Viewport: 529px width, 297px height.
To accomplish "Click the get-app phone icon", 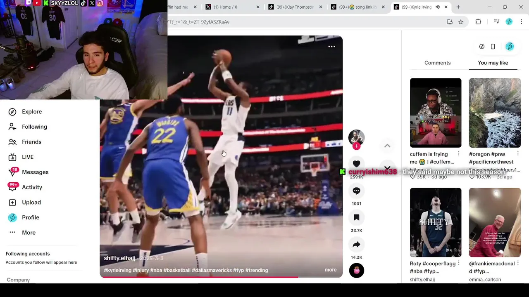I will [x=493, y=47].
